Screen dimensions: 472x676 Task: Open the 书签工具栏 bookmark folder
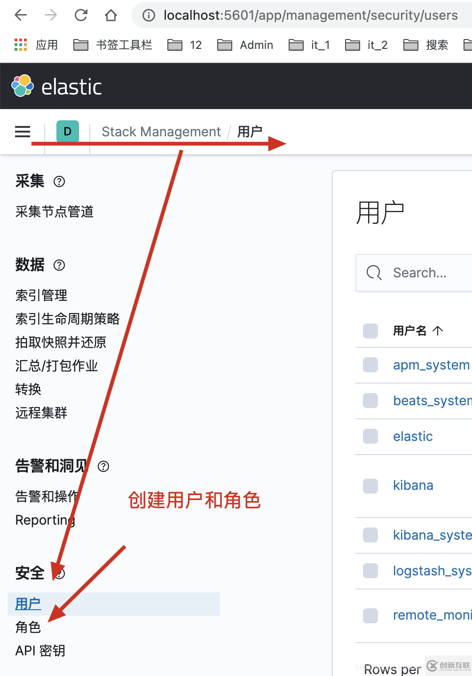[113, 45]
